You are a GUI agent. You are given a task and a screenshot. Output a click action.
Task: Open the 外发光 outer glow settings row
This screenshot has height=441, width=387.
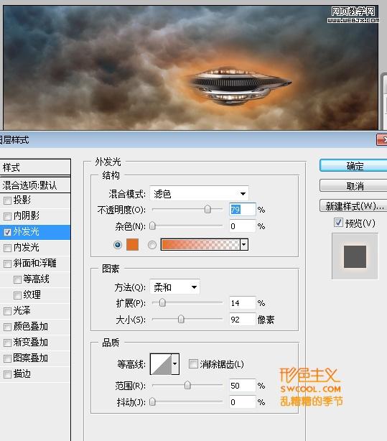35,232
